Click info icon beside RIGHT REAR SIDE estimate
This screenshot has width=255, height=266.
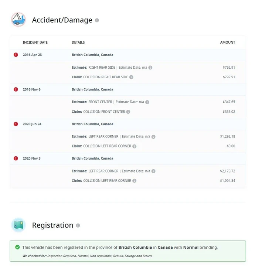[x=150, y=68]
